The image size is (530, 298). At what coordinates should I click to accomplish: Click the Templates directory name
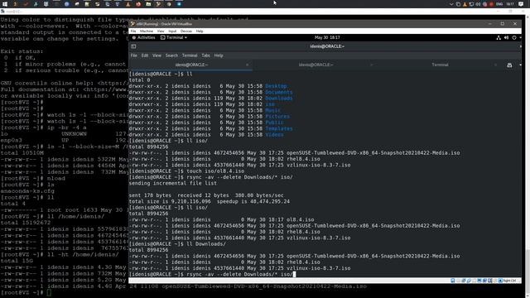279,129
